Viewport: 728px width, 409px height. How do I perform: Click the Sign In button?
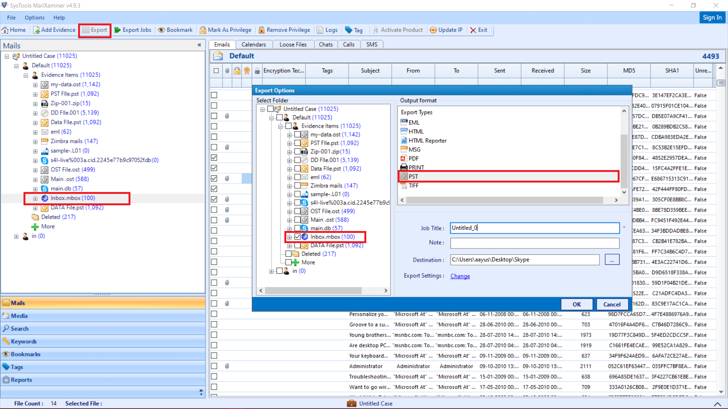click(712, 17)
